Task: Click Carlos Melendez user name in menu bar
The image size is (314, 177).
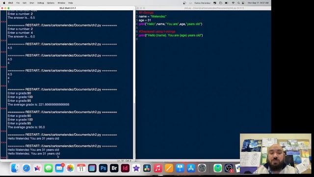Action: 202,3
